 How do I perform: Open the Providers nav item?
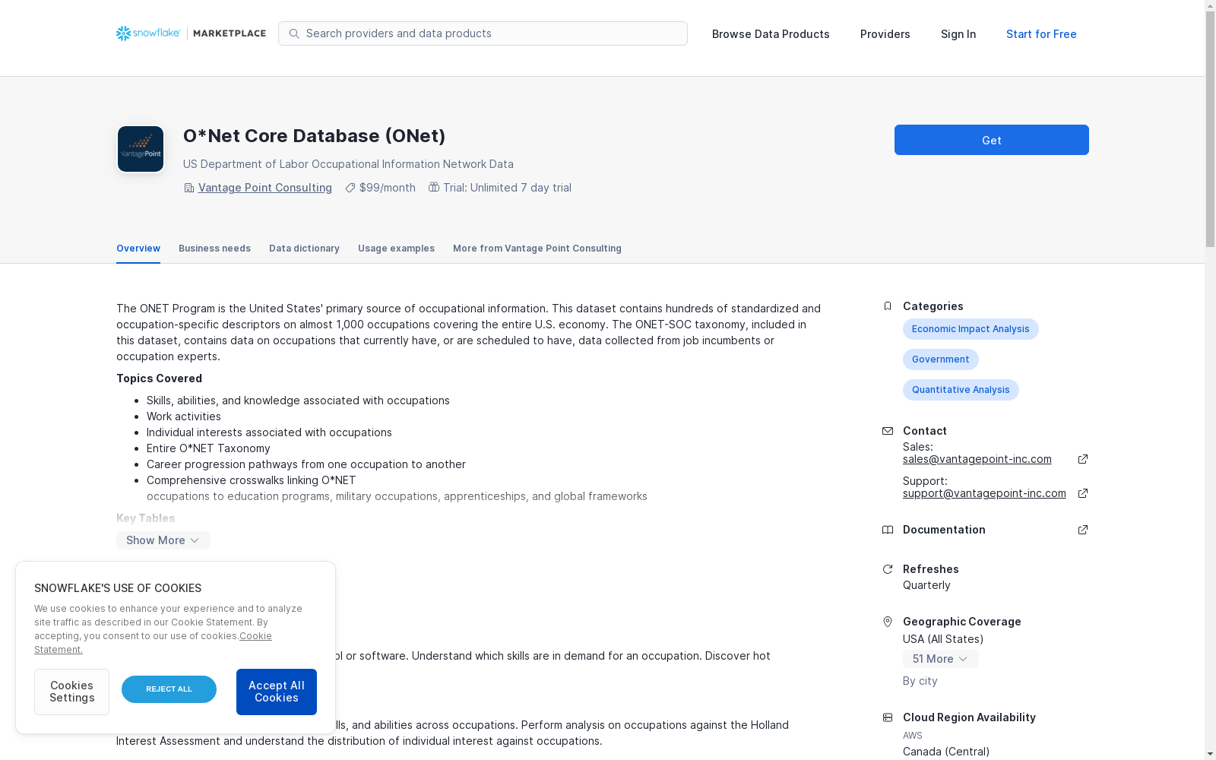[x=885, y=34]
